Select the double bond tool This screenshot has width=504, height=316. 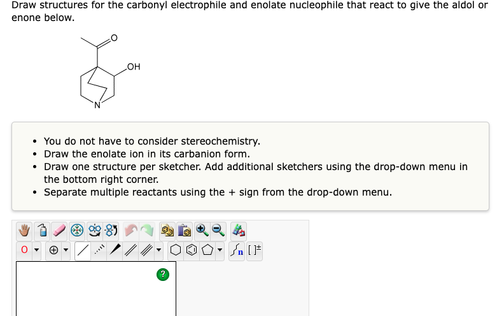tap(130, 250)
